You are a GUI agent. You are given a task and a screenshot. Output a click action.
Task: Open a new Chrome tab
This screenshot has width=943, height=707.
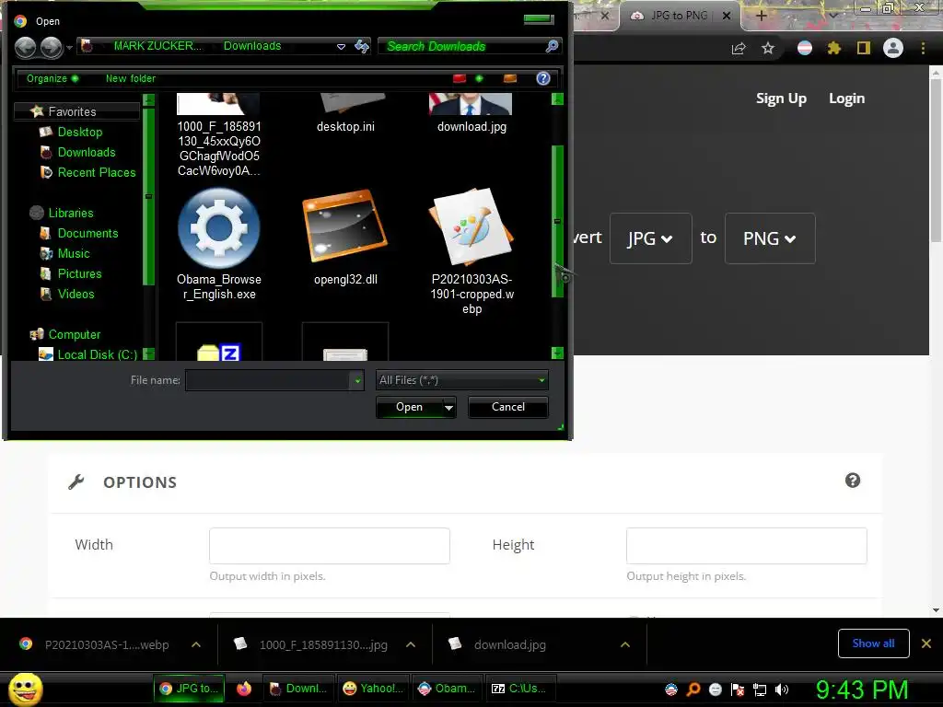[x=761, y=16]
